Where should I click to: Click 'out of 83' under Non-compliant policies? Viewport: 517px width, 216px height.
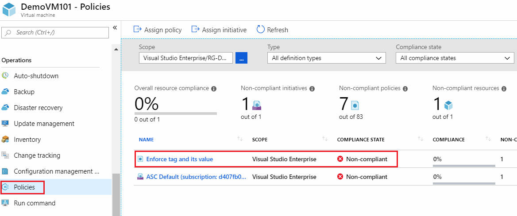(x=351, y=117)
